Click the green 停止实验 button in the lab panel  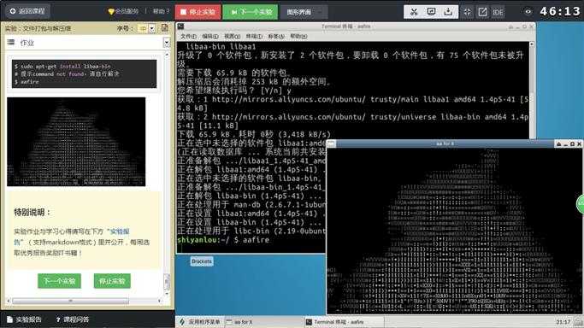tap(112, 281)
